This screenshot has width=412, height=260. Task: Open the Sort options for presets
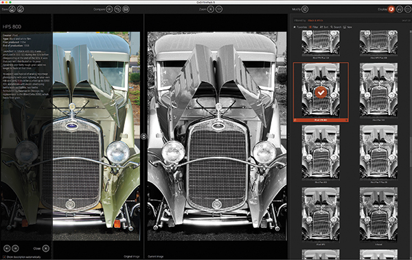[x=324, y=27]
